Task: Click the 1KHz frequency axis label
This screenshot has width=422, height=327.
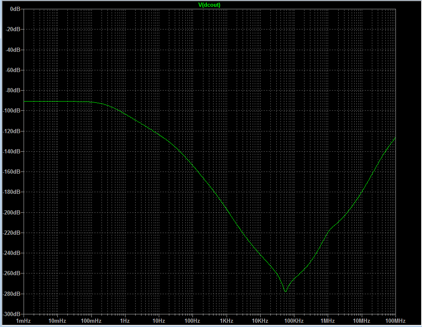Action: click(x=227, y=321)
